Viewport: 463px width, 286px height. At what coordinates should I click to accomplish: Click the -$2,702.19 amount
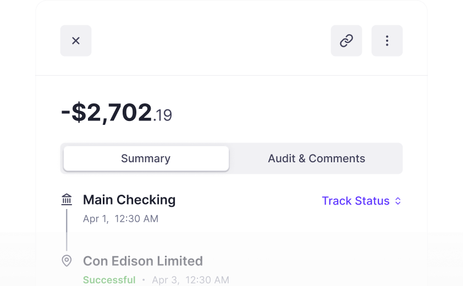click(x=117, y=112)
